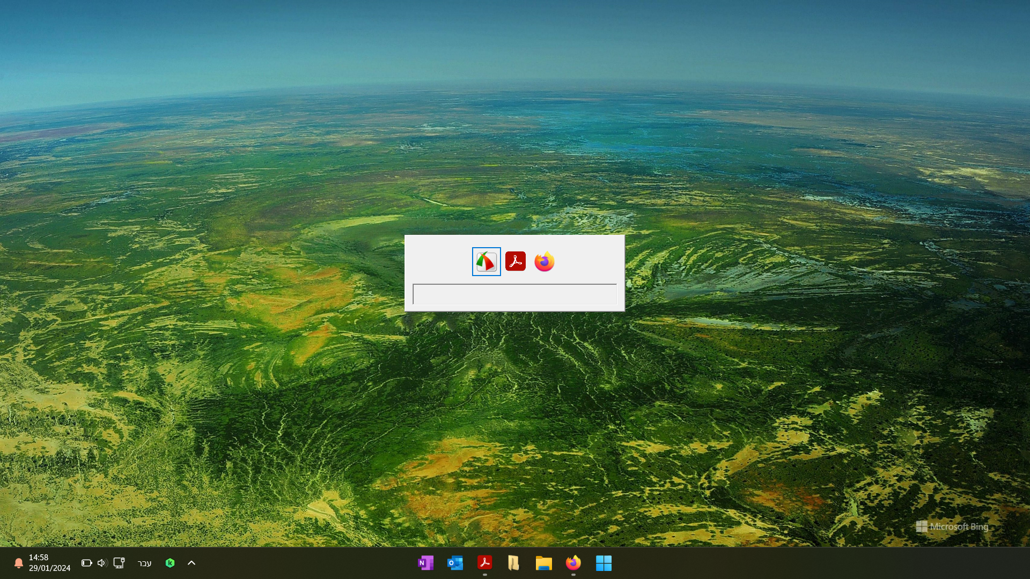This screenshot has height=579, width=1030.
Task: Open File Explorer from the taskbar
Action: click(543, 563)
